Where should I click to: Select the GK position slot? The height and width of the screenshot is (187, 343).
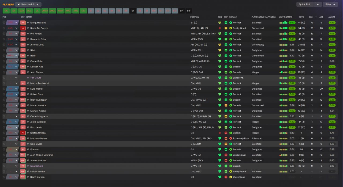(6, 11)
